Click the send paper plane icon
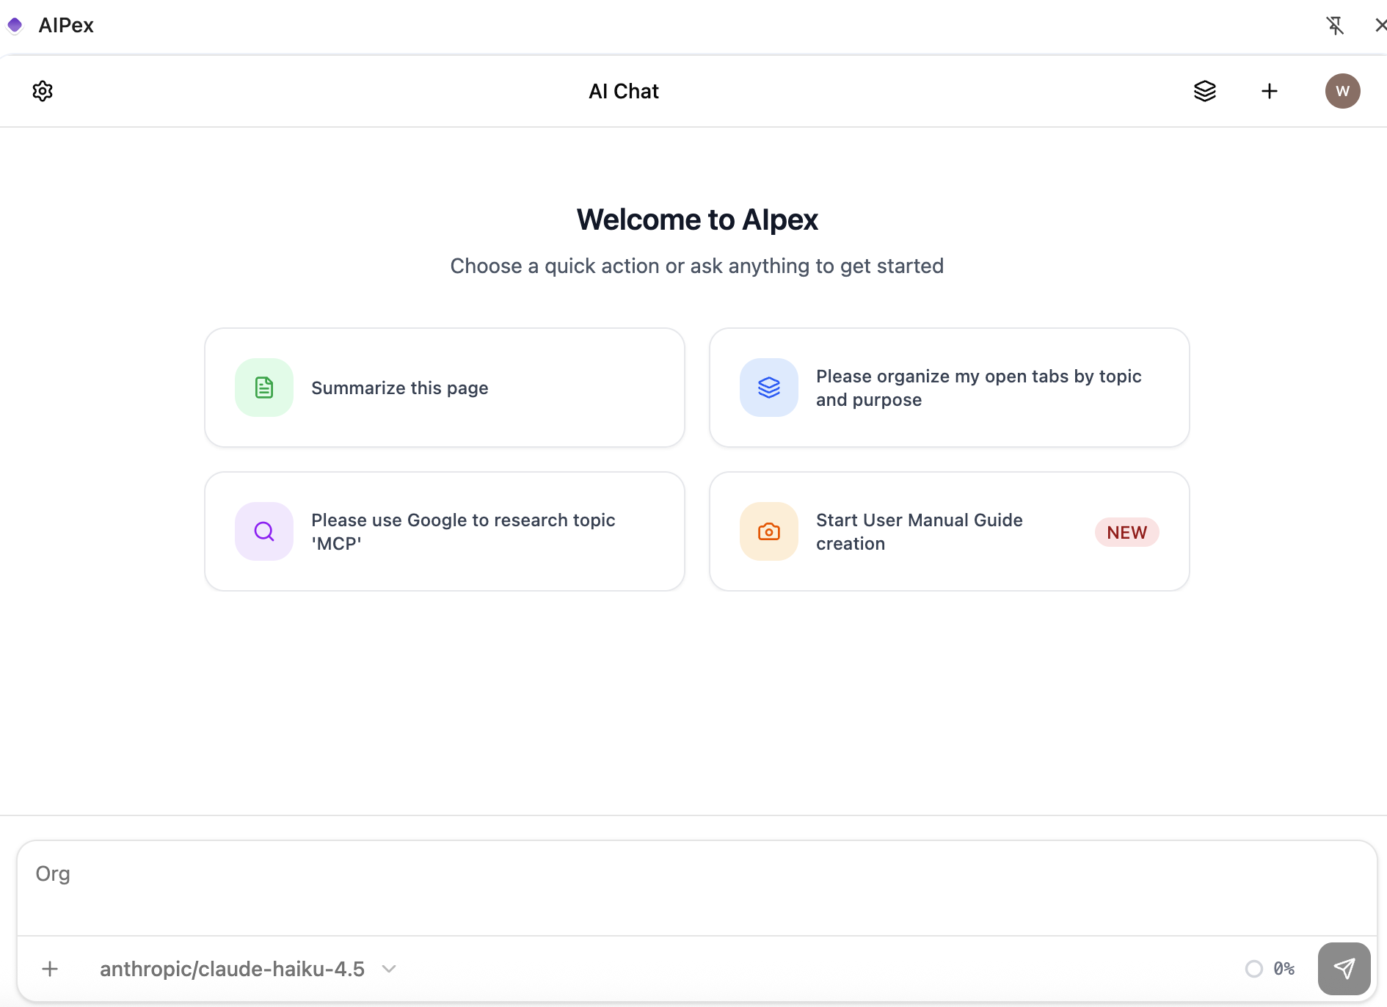This screenshot has height=1007, width=1387. (x=1345, y=968)
